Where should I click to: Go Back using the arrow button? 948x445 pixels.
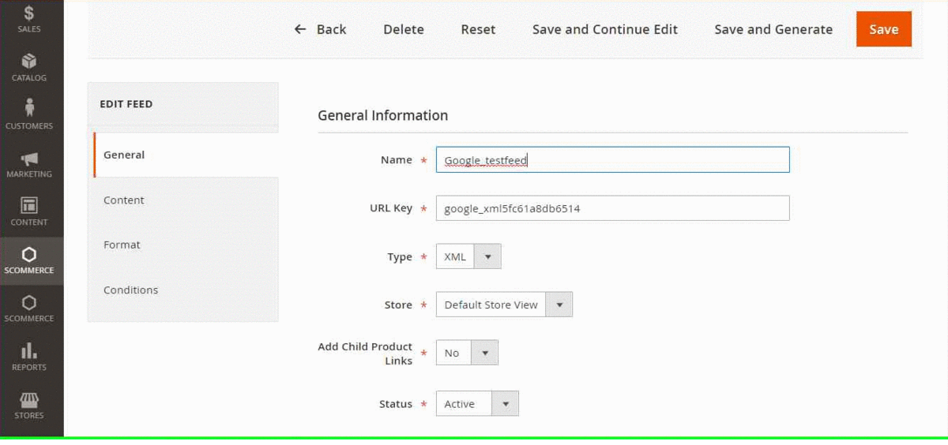pyautogui.click(x=320, y=29)
